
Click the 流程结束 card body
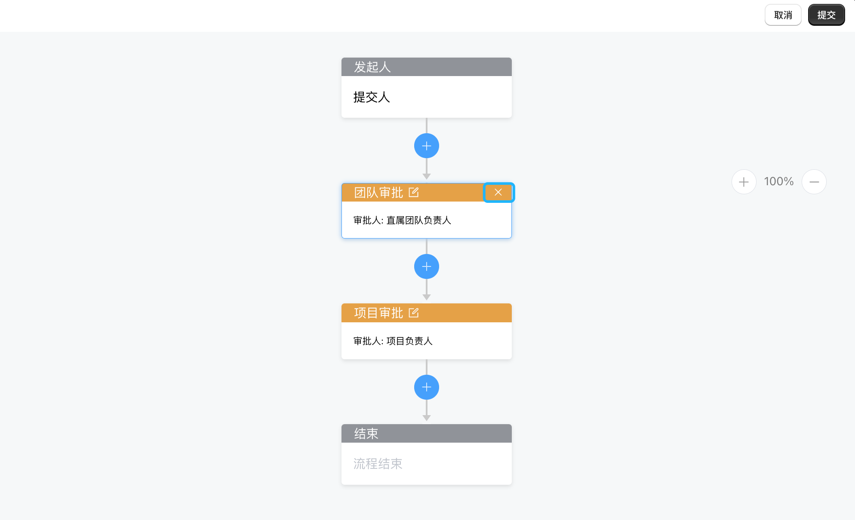pyautogui.click(x=426, y=464)
